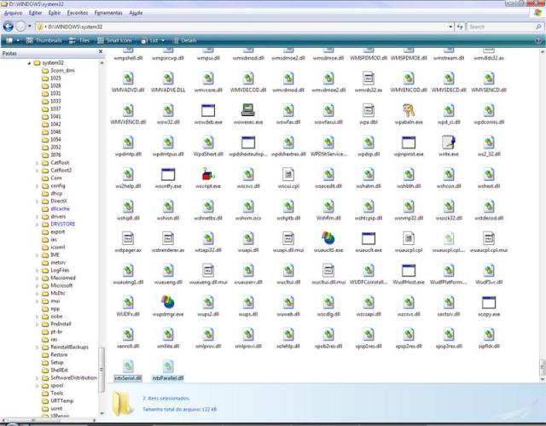Select the ntsParallel.dll file

[168, 368]
